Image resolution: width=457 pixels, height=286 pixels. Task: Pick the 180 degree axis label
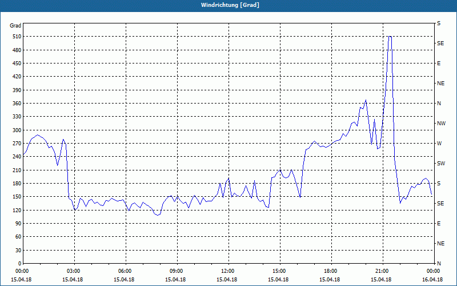click(17, 184)
